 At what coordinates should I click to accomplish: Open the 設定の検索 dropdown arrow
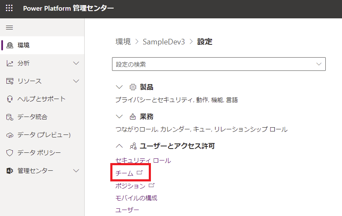(319, 64)
